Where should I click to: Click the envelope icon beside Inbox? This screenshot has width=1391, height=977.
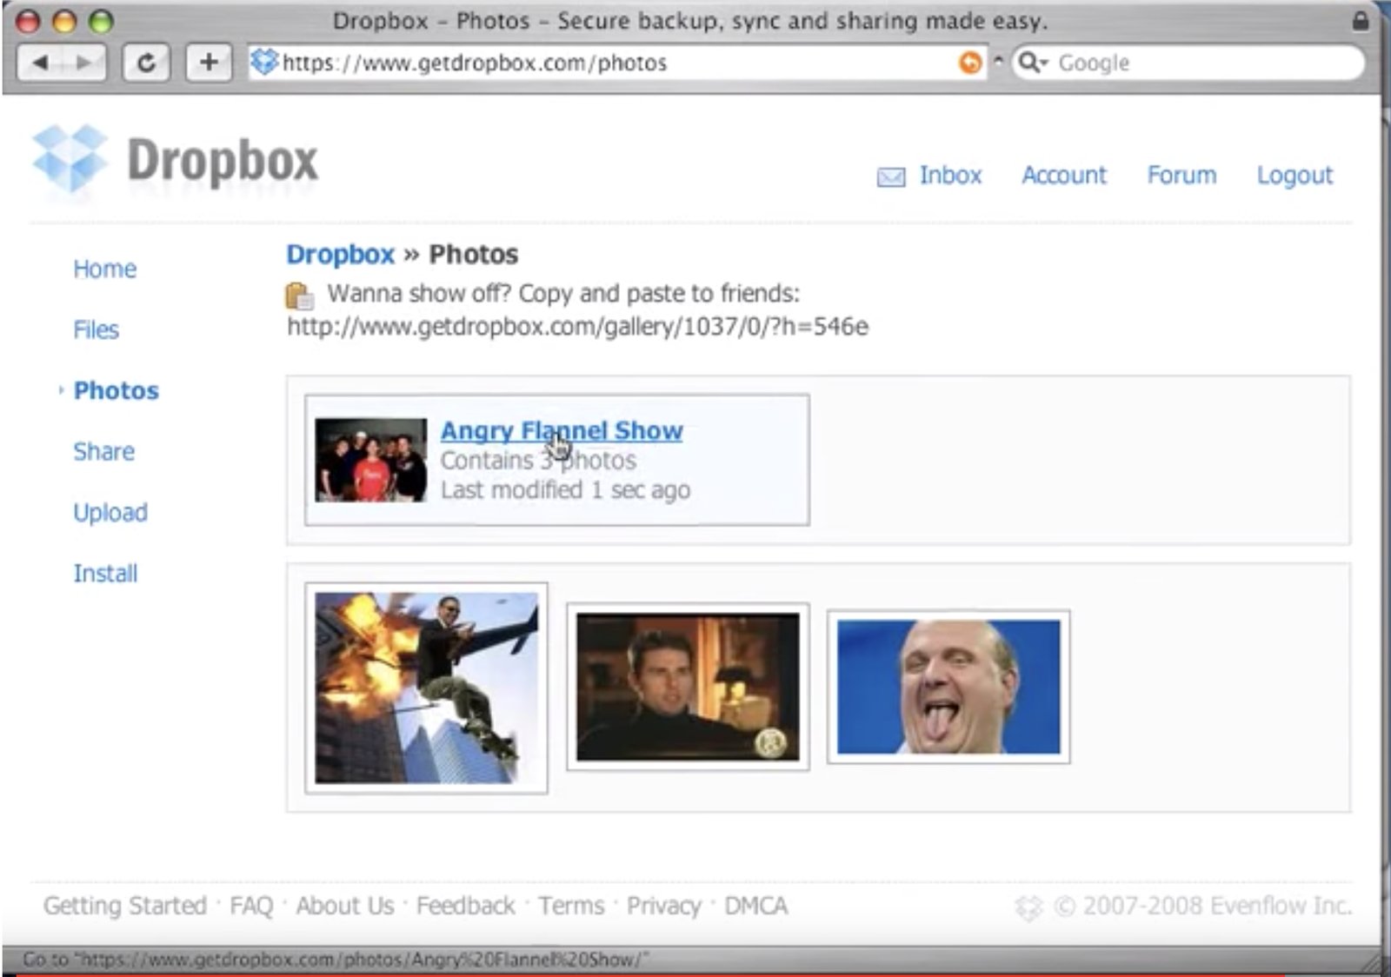click(890, 176)
